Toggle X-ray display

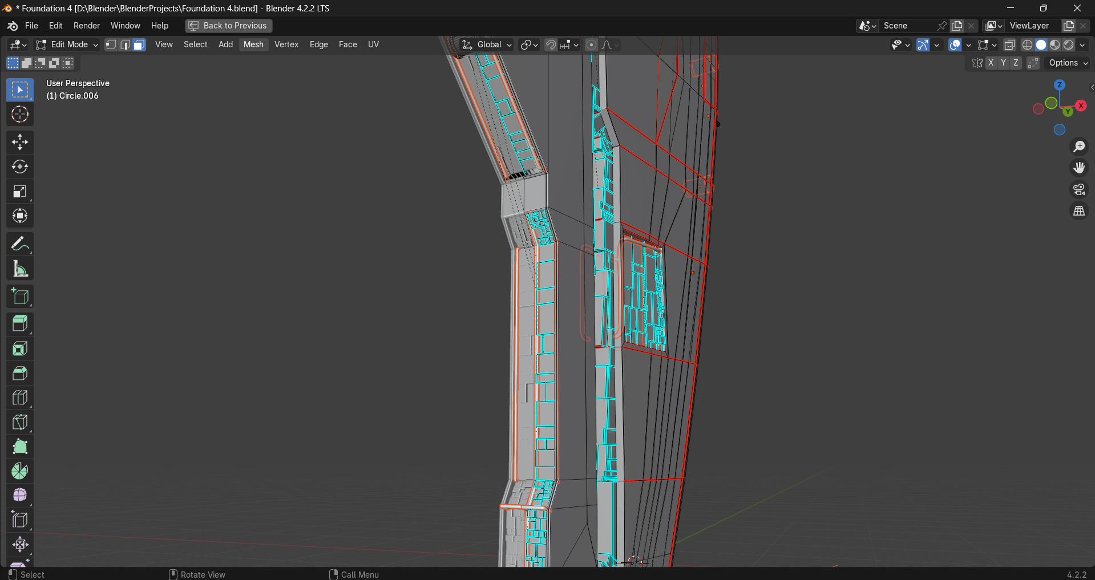[1009, 45]
